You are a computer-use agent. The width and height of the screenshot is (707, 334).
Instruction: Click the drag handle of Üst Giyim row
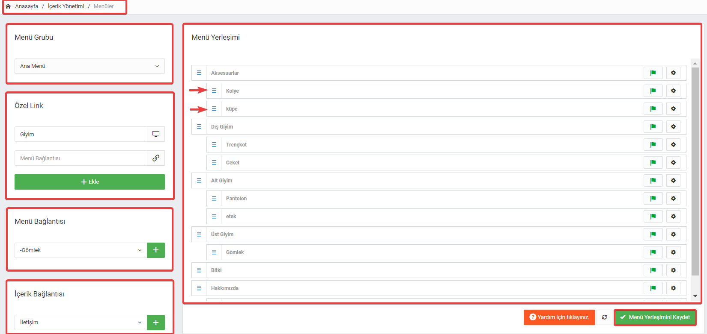(x=199, y=234)
